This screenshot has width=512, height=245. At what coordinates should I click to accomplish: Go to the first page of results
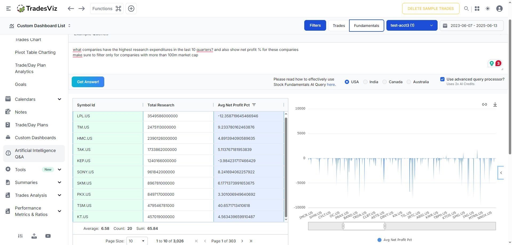pyautogui.click(x=197, y=241)
